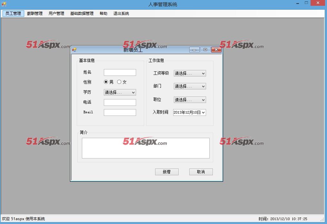Click the 新增 button
327x224 pixels.
tap(167, 172)
